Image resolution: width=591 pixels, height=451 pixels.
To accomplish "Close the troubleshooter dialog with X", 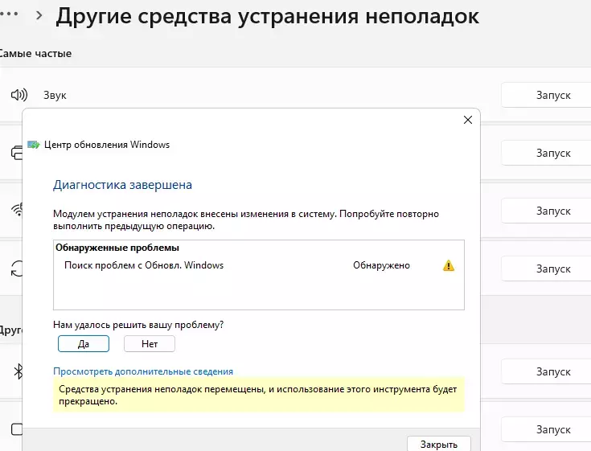I will coord(468,120).
